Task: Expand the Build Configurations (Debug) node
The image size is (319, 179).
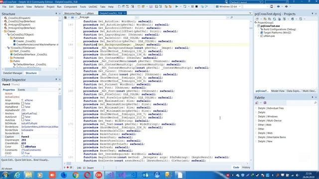Action: coord(259,29)
